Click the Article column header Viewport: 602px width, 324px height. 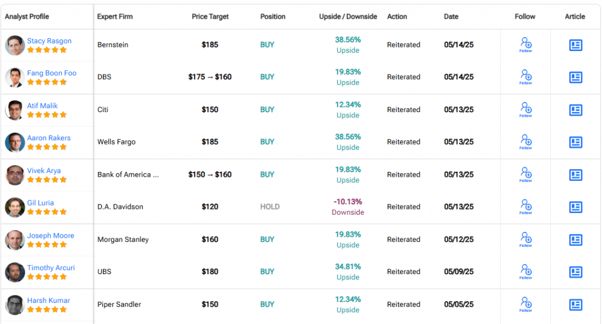pos(575,16)
